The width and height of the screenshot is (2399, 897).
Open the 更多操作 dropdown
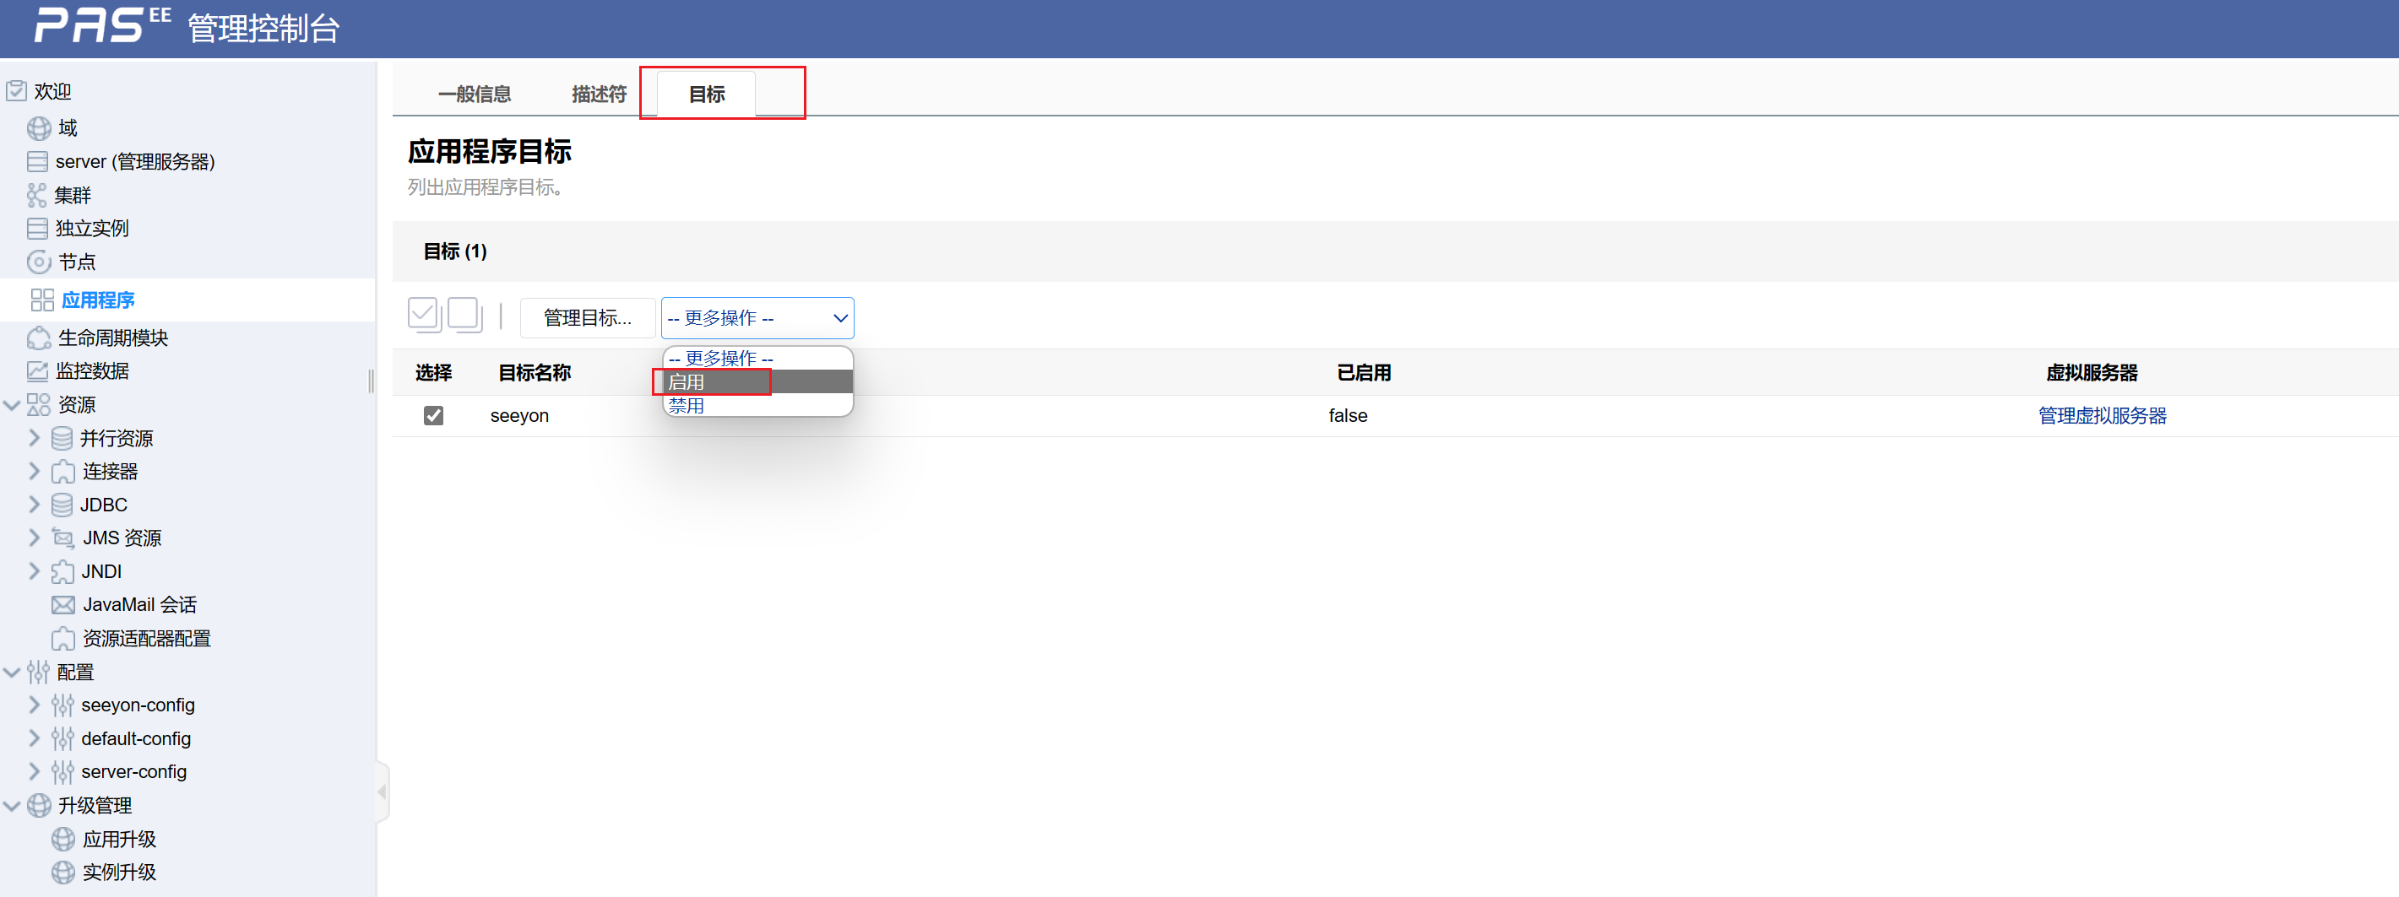point(757,318)
